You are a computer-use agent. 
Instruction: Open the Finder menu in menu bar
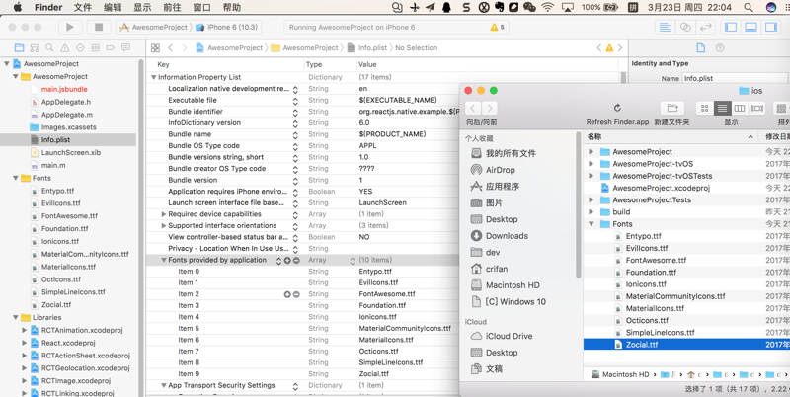48,8
